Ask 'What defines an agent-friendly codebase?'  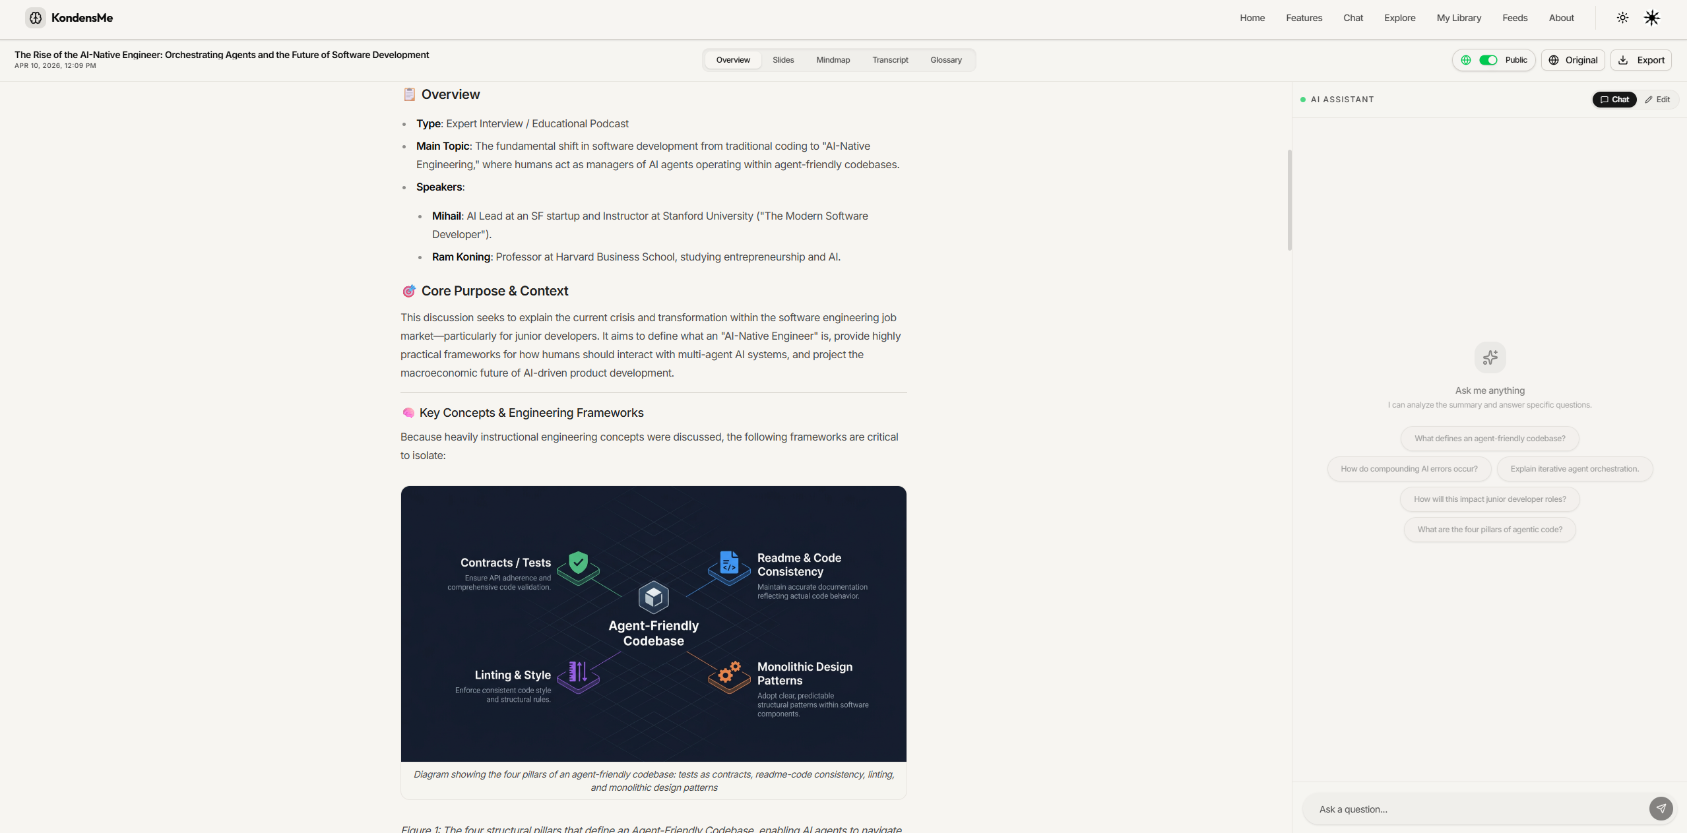1489,439
